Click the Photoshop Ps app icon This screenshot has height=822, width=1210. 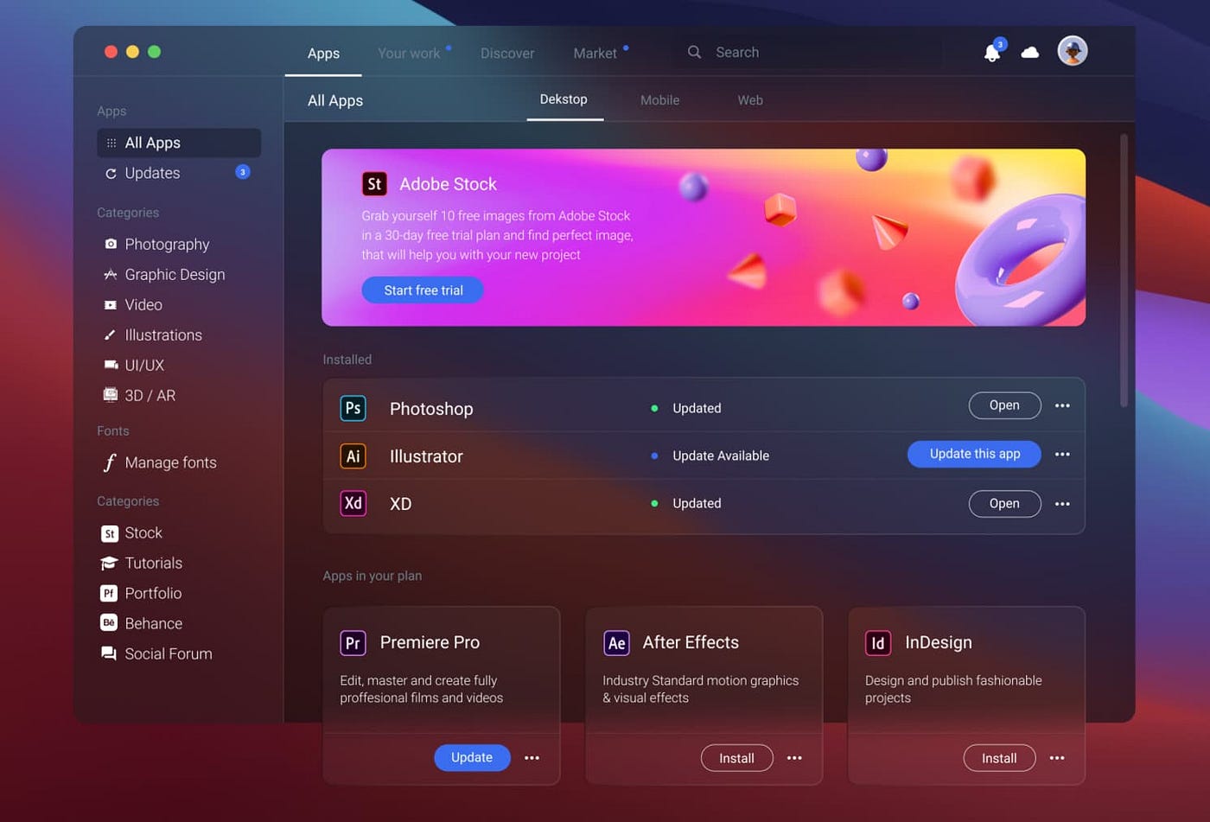tap(353, 408)
